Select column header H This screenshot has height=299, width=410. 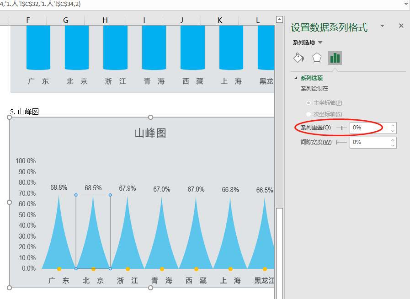tap(105, 20)
